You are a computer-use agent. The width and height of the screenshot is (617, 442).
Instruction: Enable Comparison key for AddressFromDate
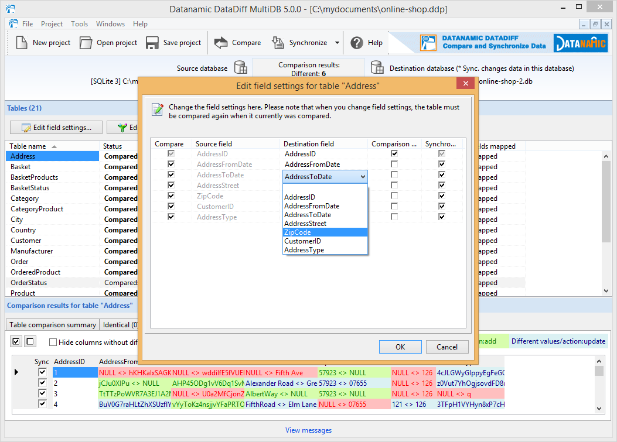[394, 164]
